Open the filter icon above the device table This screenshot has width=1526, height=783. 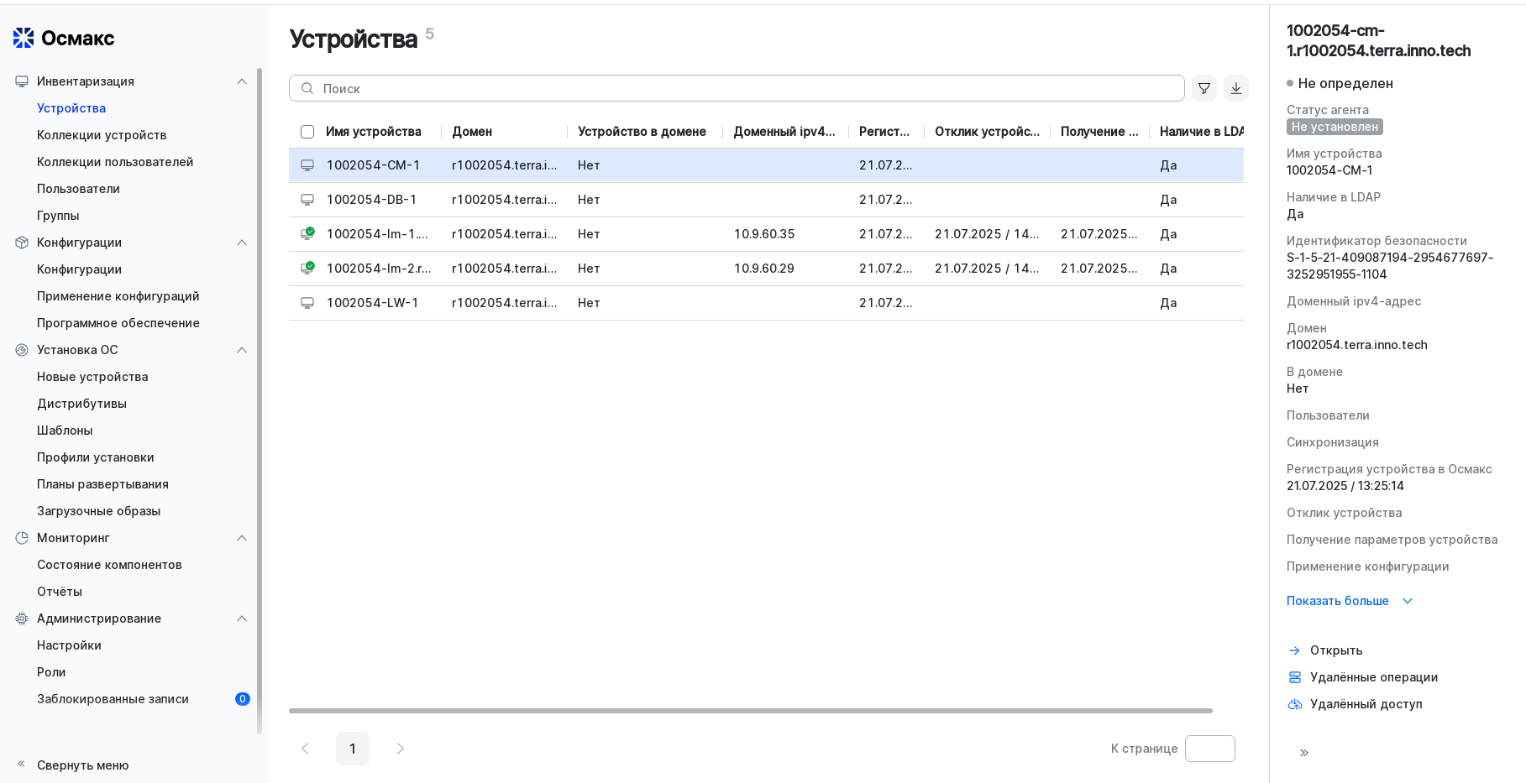[1203, 87]
